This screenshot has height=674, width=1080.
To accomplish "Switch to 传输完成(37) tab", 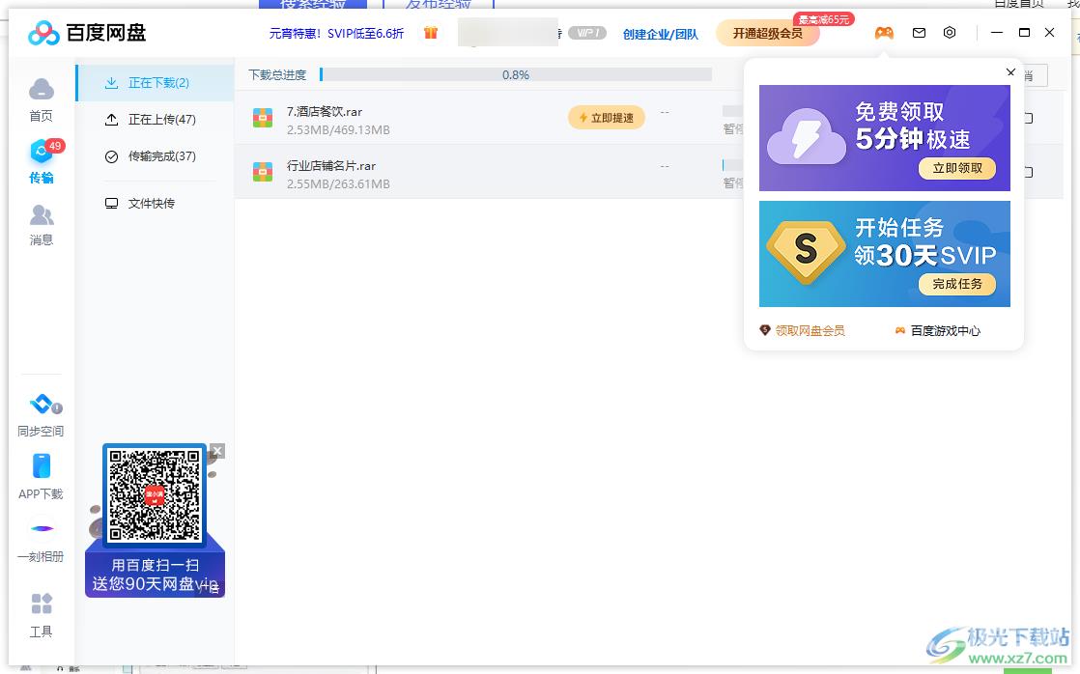I will (155, 156).
